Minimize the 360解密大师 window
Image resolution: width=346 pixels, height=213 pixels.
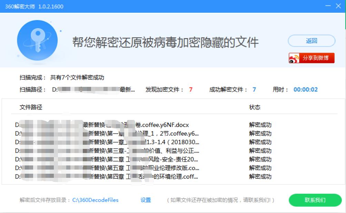pos(328,6)
